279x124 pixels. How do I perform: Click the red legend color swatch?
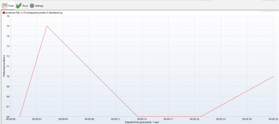pos(4,13)
